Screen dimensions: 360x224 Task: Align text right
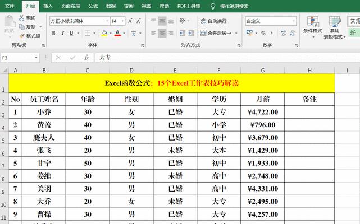click(171, 33)
